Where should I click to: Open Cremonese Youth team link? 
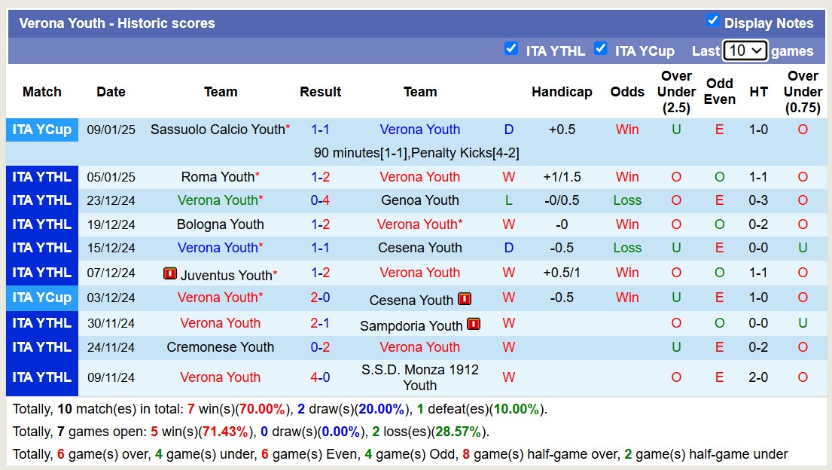220,347
